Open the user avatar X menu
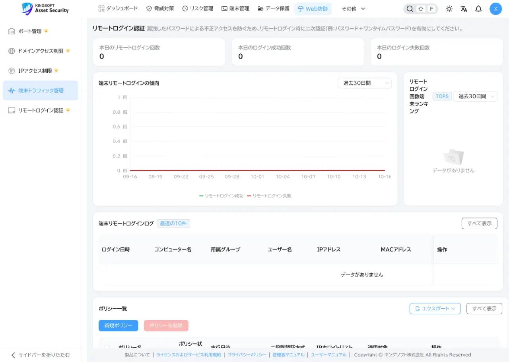The height and width of the screenshot is (362, 509). 495,9
